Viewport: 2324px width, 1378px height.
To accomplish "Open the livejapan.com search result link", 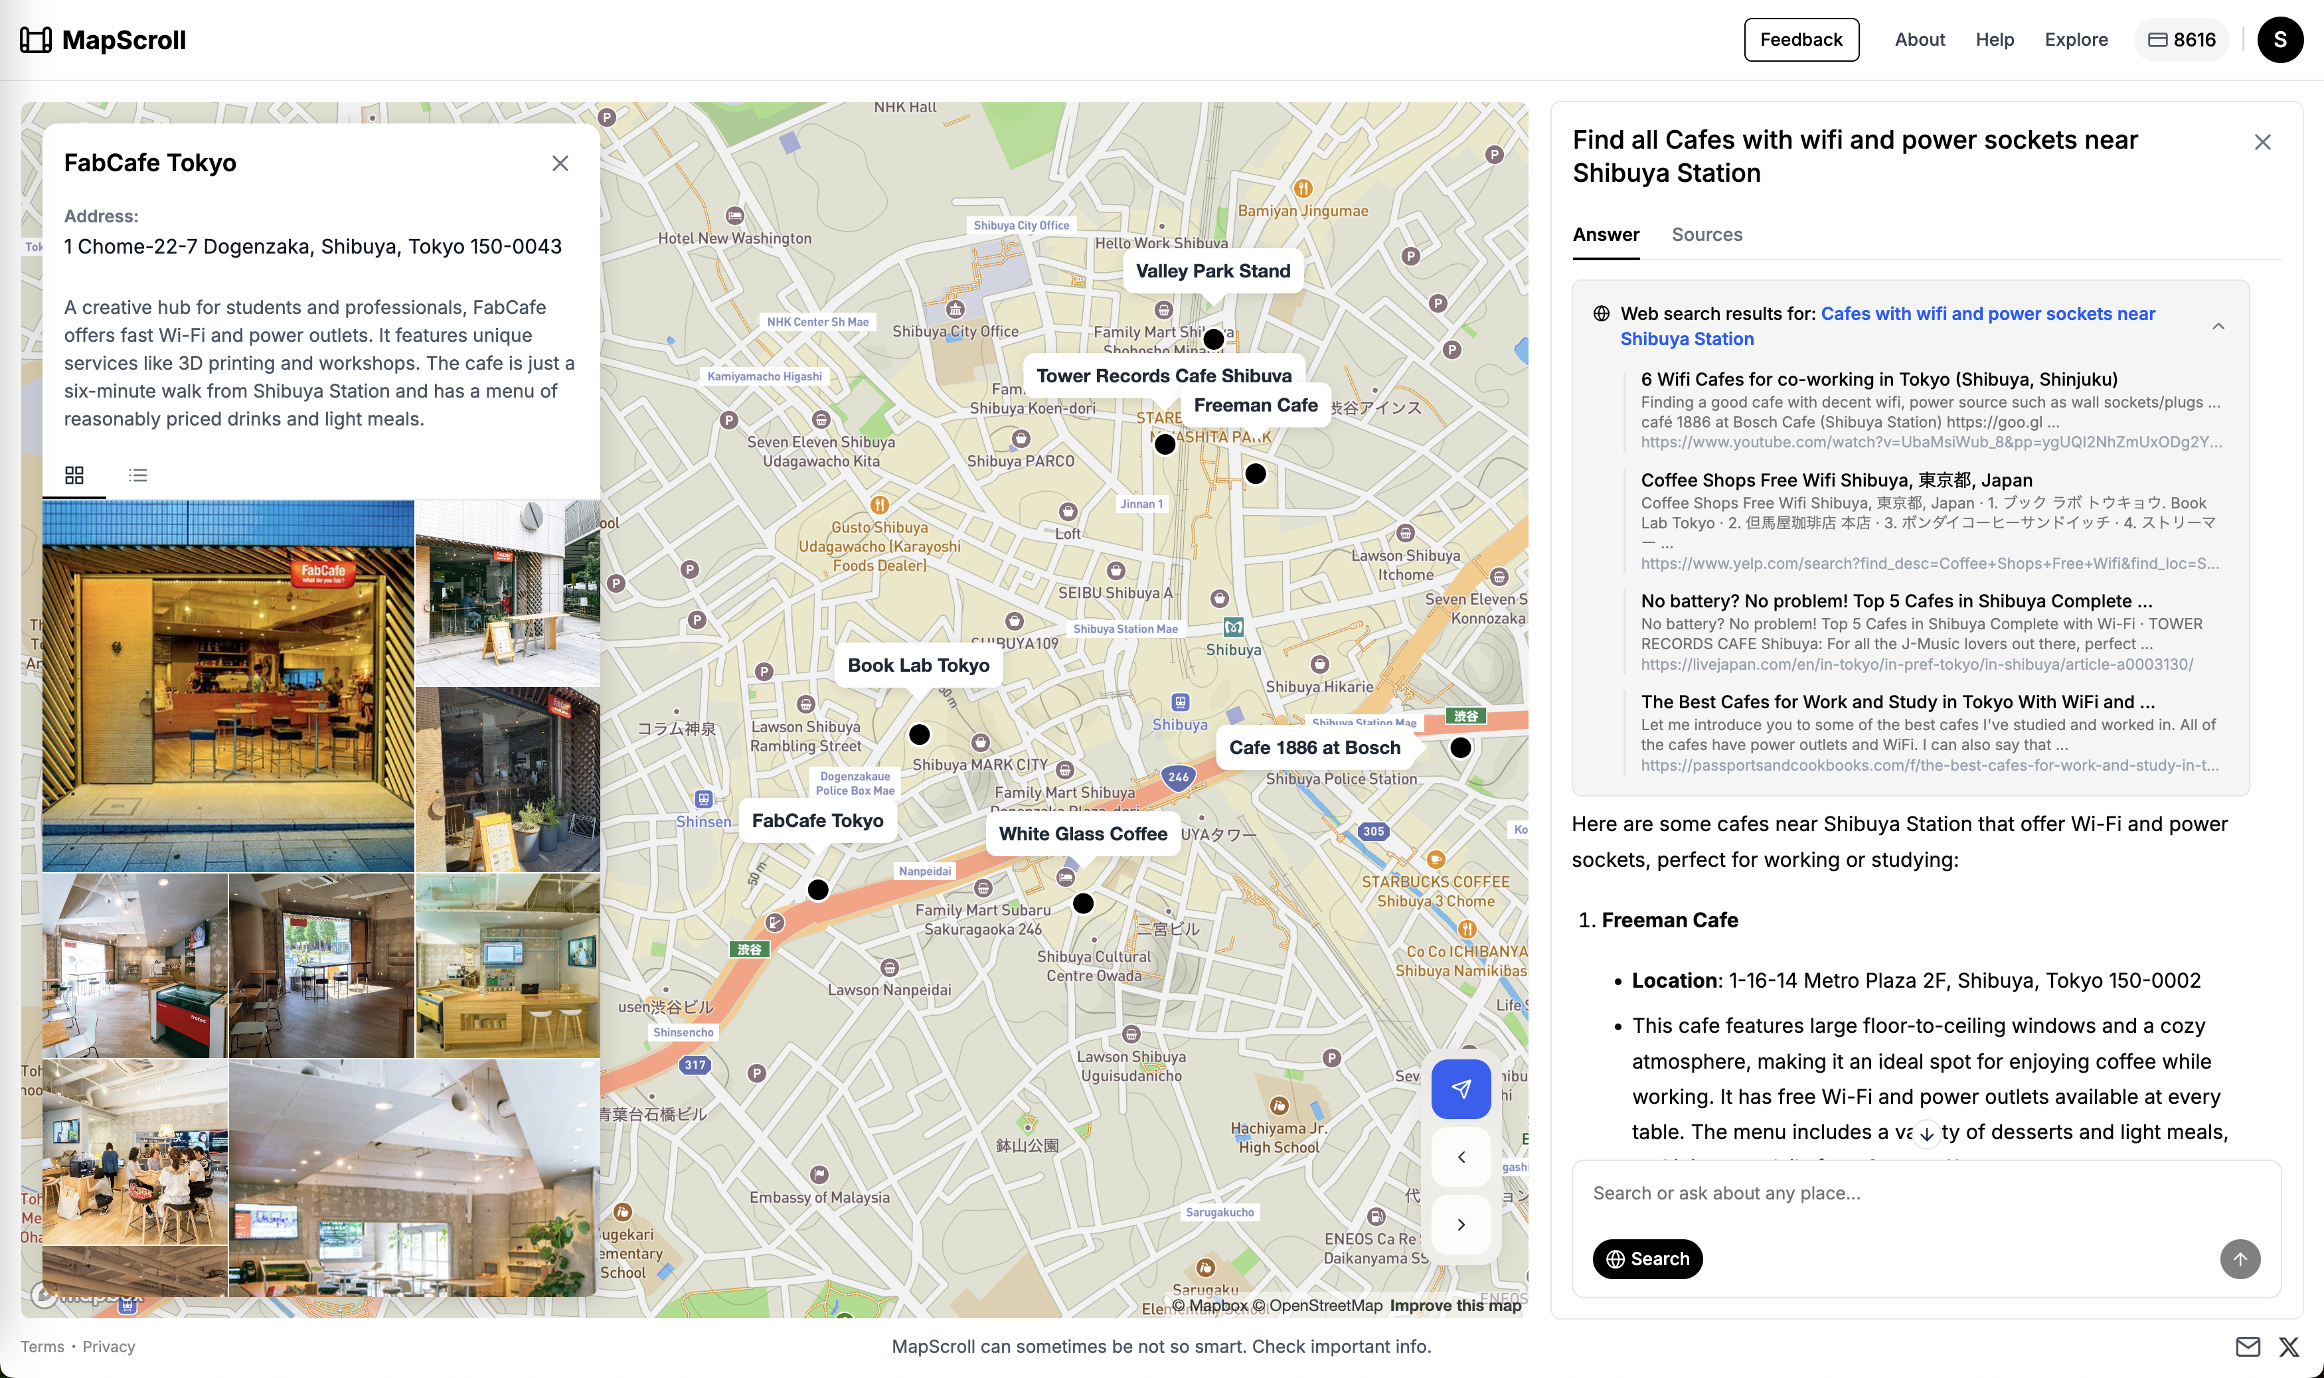I will click(1916, 664).
